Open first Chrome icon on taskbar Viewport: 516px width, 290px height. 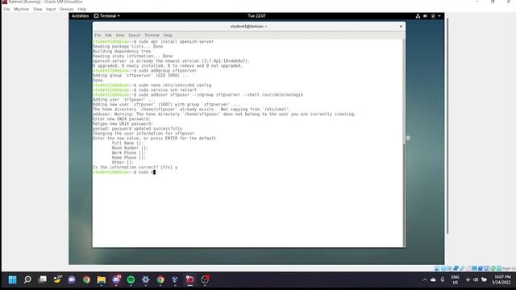86,280
